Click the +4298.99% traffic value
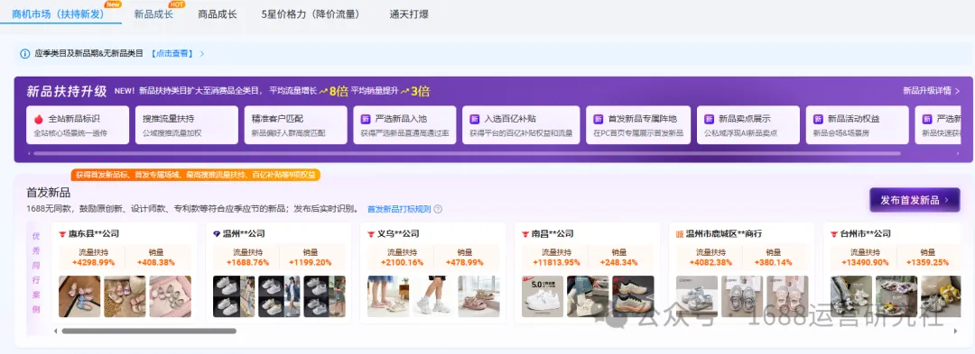The width and height of the screenshot is (975, 354). tap(93, 262)
